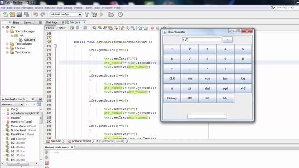Image resolution: width=299 pixels, height=168 pixels.
Task: Click Re-run icon in Output panel
Action: click(47, 152)
